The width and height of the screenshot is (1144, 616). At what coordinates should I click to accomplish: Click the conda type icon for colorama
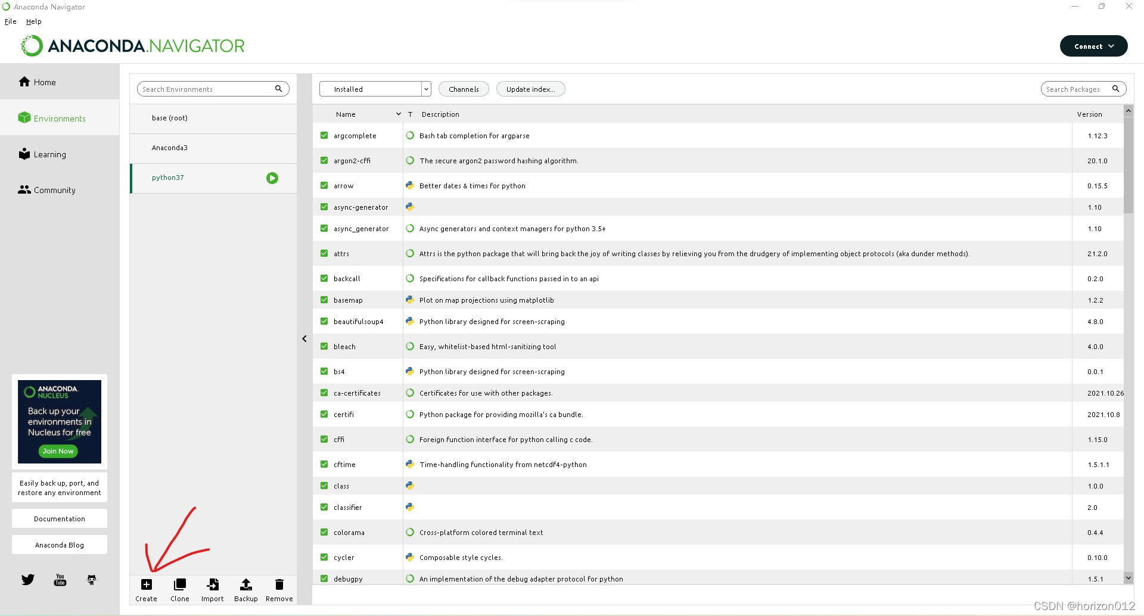(x=410, y=532)
